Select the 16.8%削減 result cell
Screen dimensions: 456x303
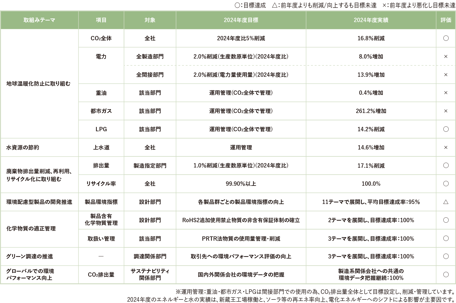pos(371,39)
